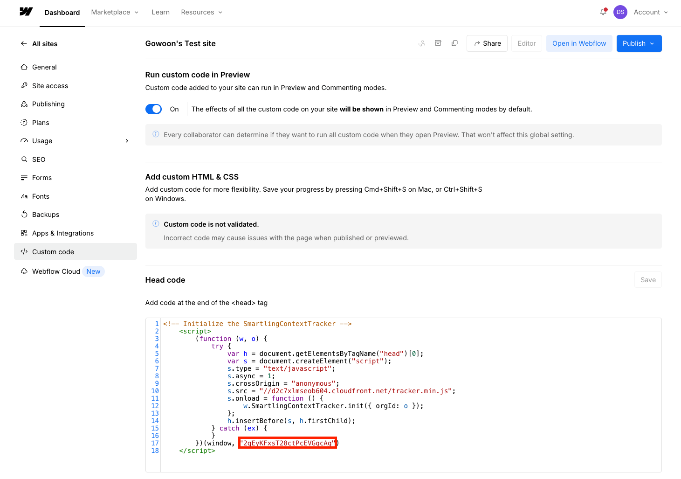The image size is (681, 479).
Task: Click inside the Head code editor
Action: pyautogui.click(x=403, y=395)
